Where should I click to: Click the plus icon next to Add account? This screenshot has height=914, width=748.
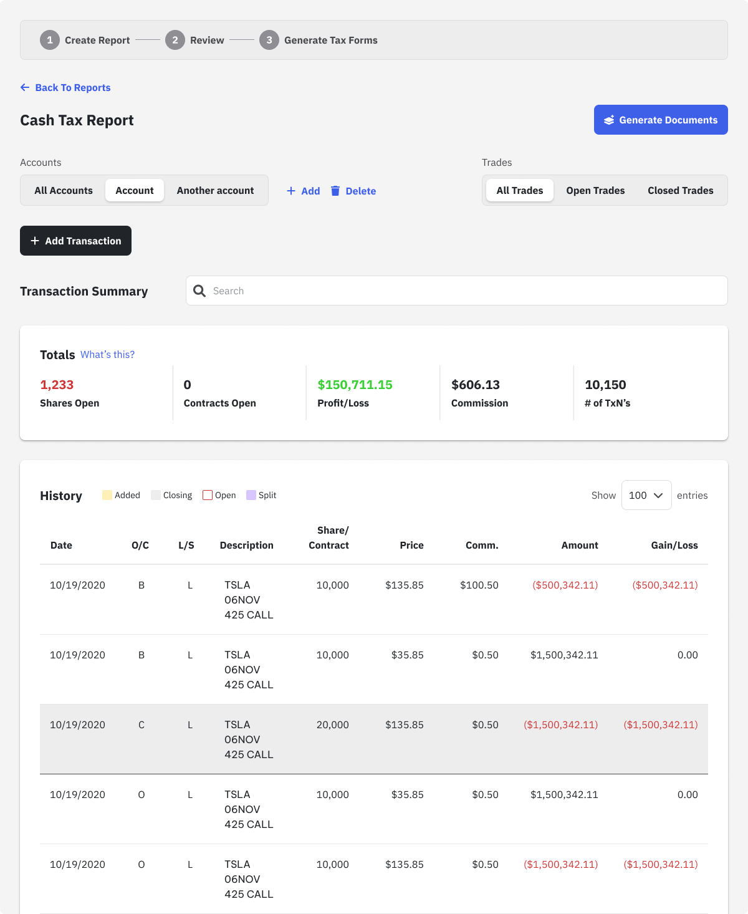(290, 191)
